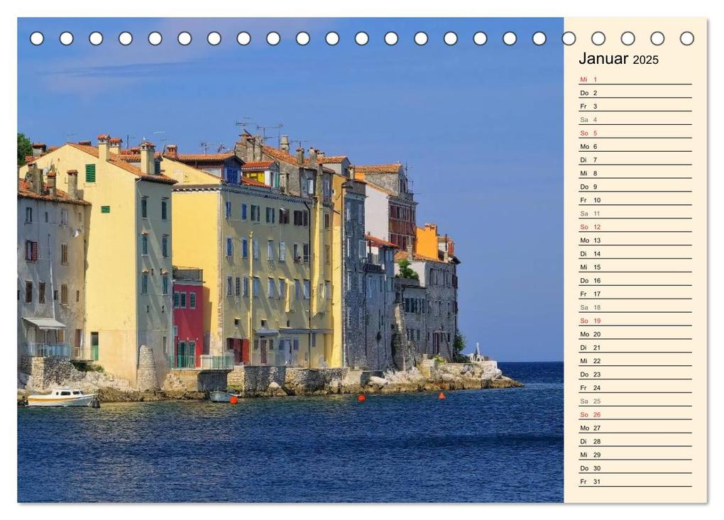Select Sunday So 5 date line

pos(635,133)
